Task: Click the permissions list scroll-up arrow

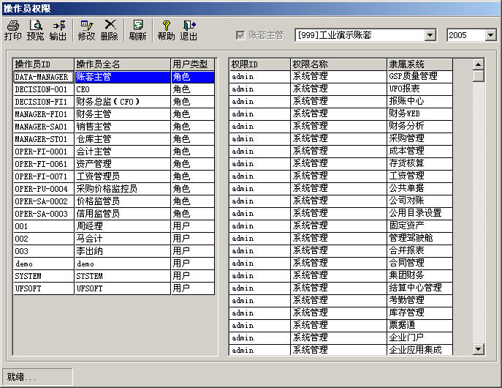Action: pos(479,64)
